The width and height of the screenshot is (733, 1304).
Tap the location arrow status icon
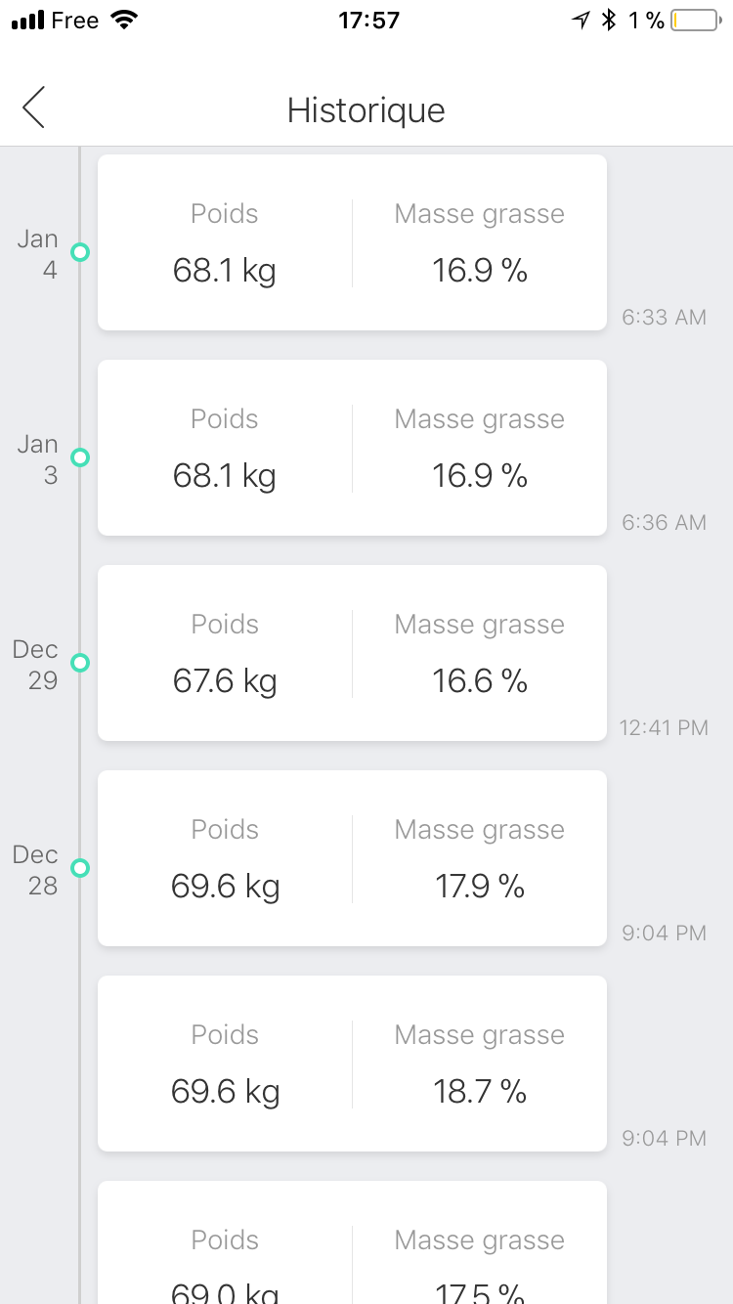pos(582,21)
